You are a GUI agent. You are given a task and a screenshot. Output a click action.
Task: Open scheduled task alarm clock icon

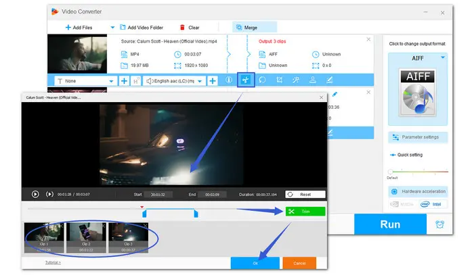[440, 224]
